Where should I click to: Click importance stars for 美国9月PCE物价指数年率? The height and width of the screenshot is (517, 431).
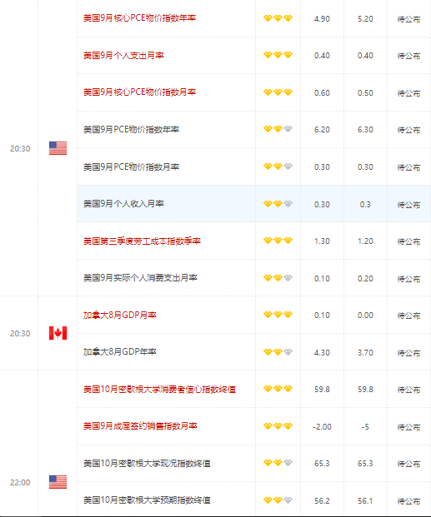[x=278, y=129]
